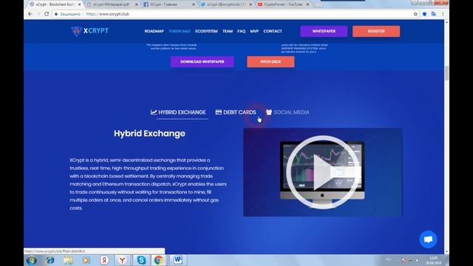This screenshot has height=266, width=473.
Task: Click the Pitch Deck button
Action: tap(270, 61)
